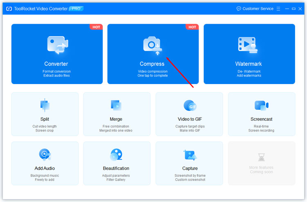Viewport: 307px width, 202px height.
Task: Minimize the ToolRocket window
Action: tap(287, 9)
